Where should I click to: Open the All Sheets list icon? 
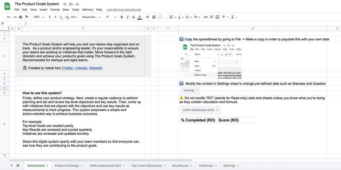18,166
